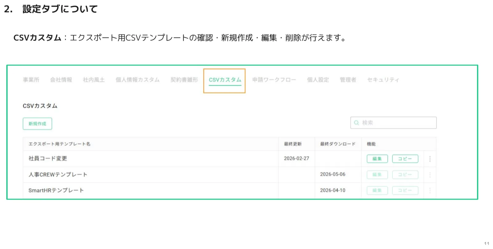The height and width of the screenshot is (249, 493).
Task: Click the 機能 column header
Action: point(371,144)
